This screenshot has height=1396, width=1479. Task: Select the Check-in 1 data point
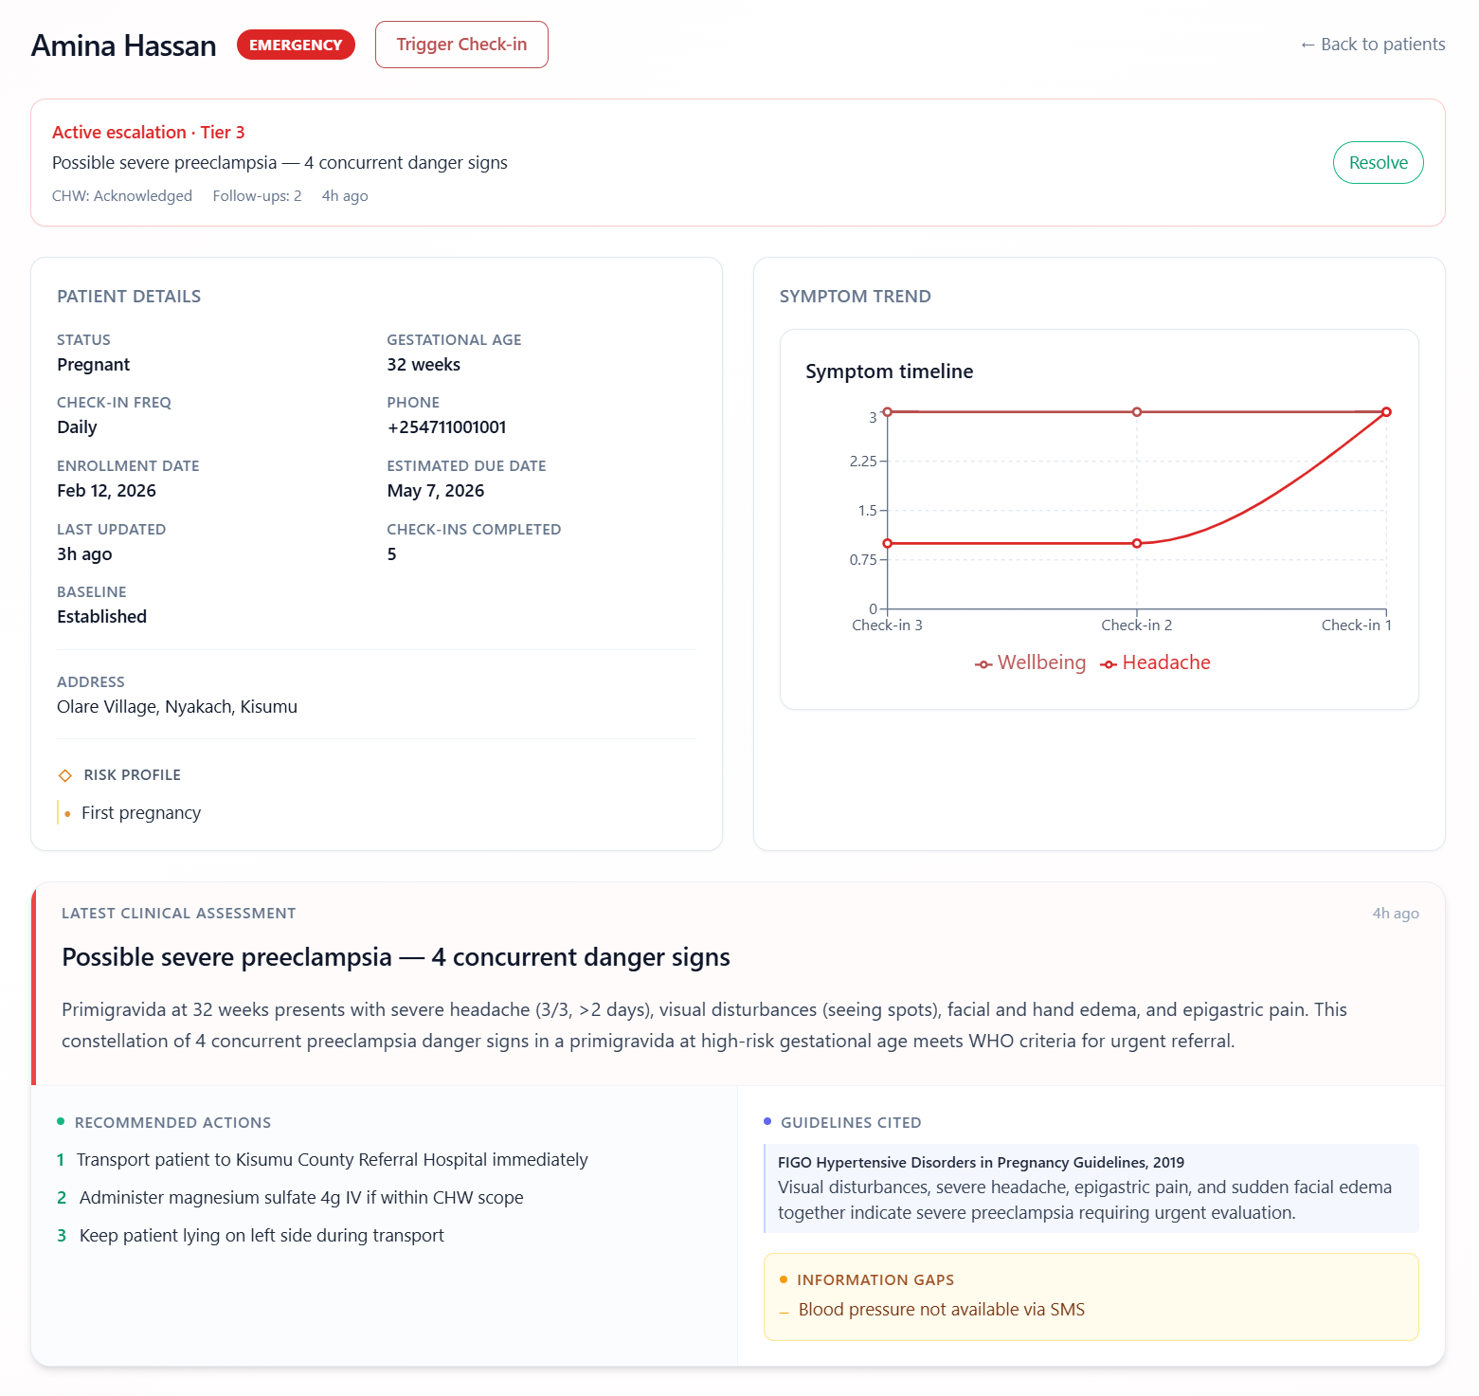tap(1386, 412)
